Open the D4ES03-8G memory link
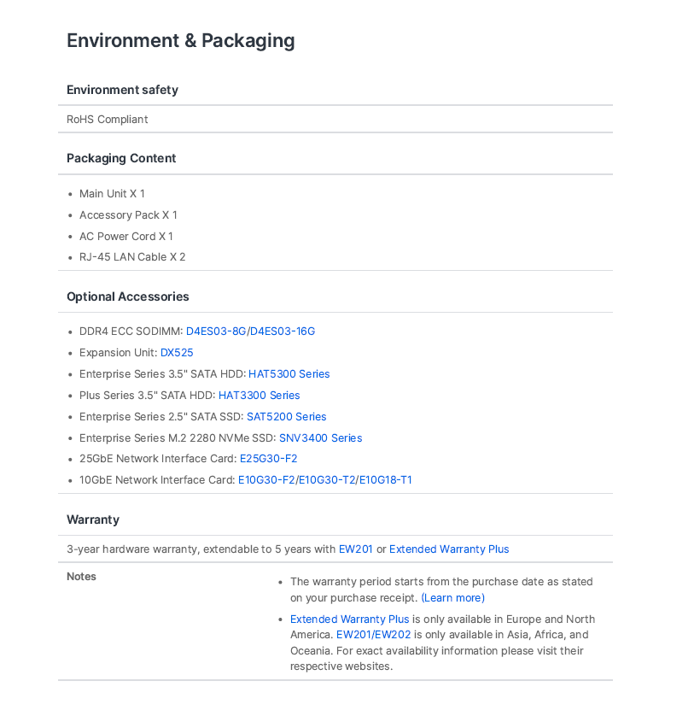 pyautogui.click(x=216, y=331)
